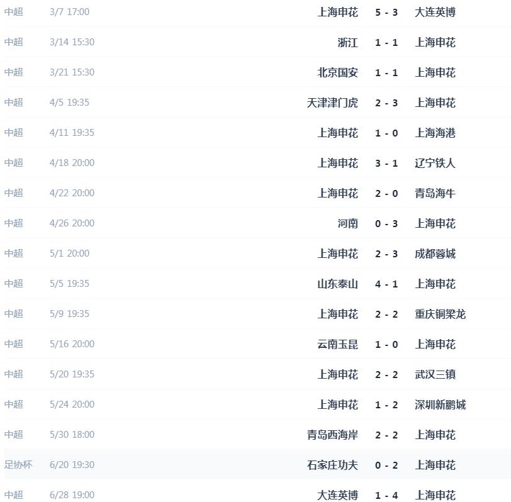Click 上海申花 home team in 4/11 row
511x502 pixels.
pos(337,133)
